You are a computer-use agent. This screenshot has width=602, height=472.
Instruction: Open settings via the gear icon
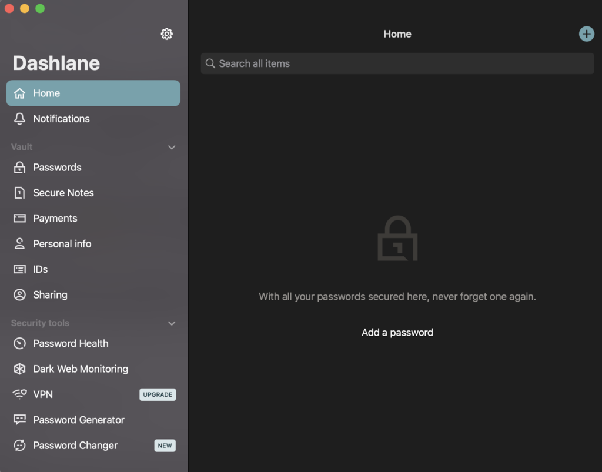pos(166,34)
